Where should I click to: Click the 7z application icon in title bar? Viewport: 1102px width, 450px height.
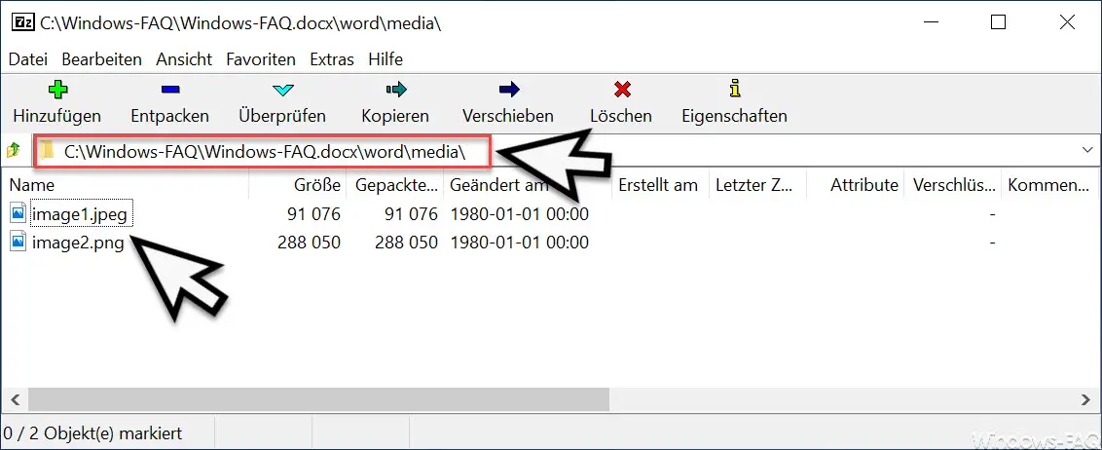tap(21, 22)
